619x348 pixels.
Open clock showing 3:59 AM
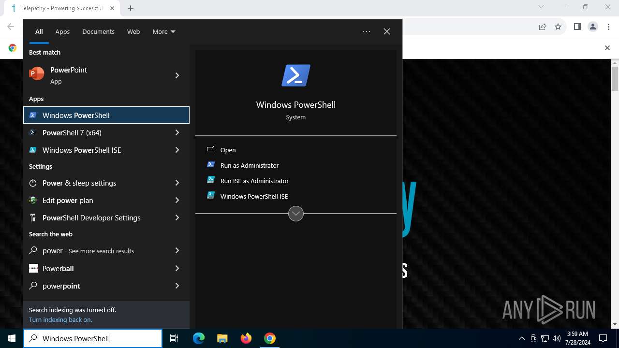pyautogui.click(x=577, y=338)
